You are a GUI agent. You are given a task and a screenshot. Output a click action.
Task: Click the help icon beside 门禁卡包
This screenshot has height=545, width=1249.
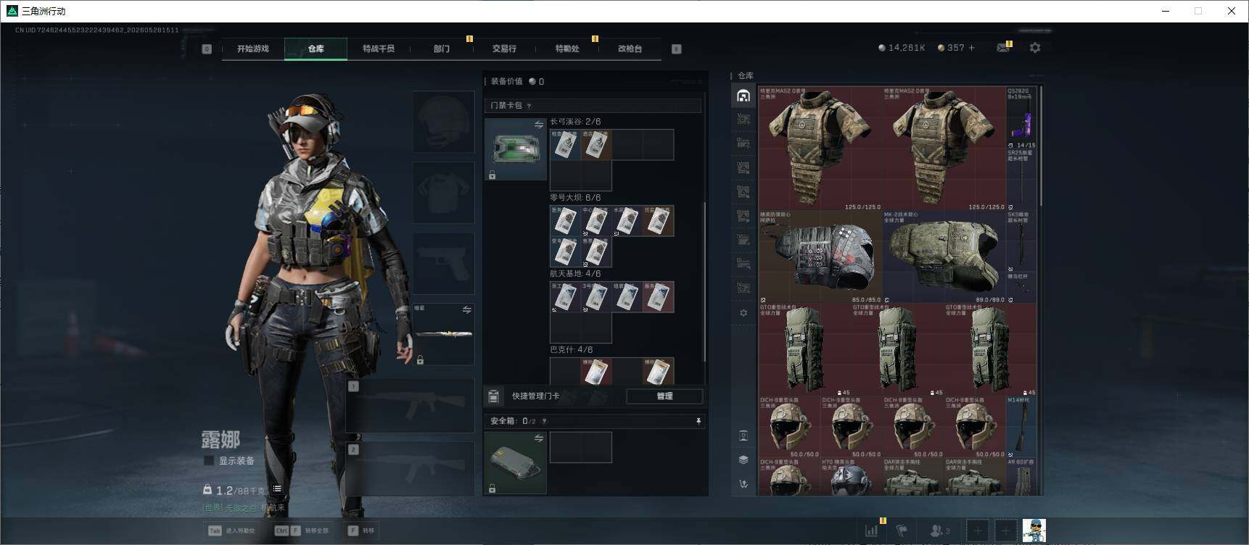(x=529, y=106)
